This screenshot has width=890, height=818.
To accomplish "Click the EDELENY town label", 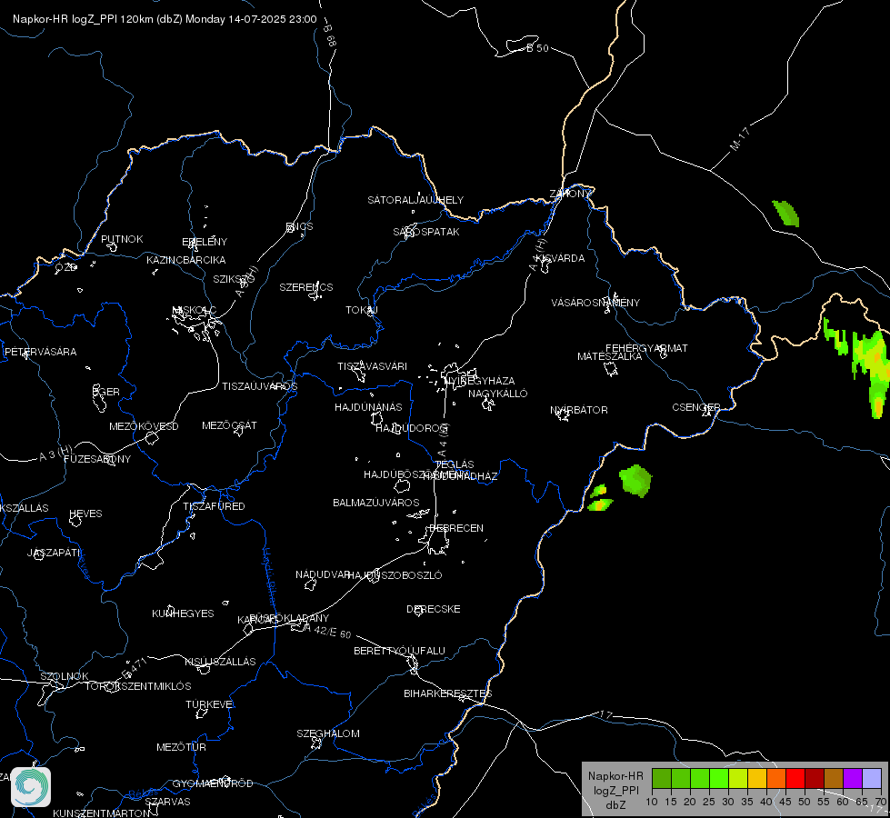I will pyautogui.click(x=205, y=241).
